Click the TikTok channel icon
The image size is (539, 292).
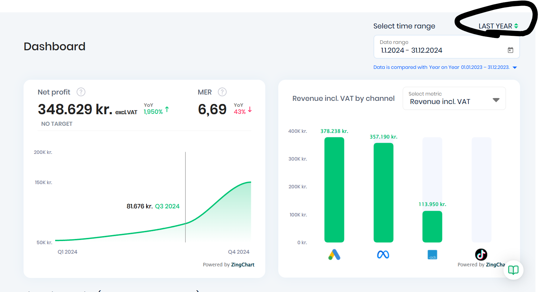click(x=481, y=254)
